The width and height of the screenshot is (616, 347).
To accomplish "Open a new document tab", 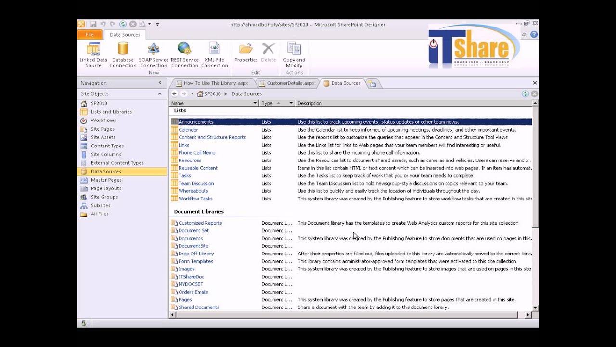I will (372, 83).
